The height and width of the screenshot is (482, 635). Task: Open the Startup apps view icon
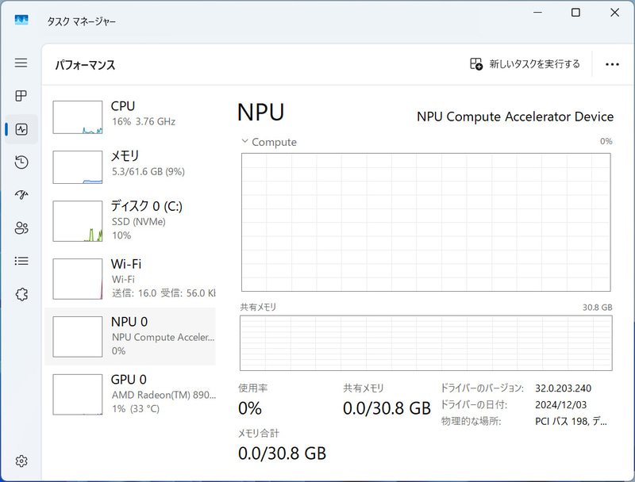click(21, 194)
